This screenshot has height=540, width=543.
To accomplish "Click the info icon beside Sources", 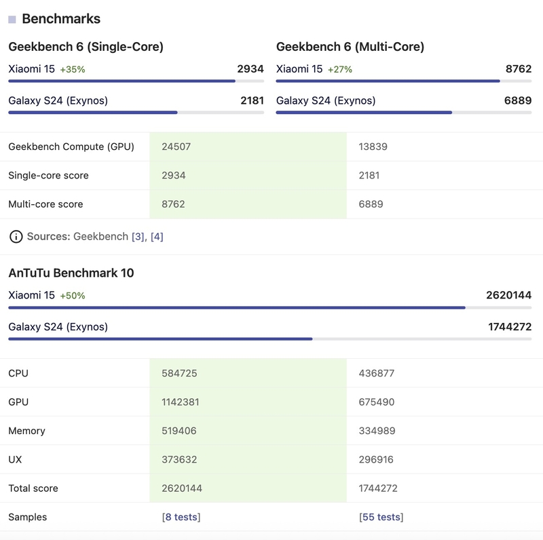I will 15,237.
